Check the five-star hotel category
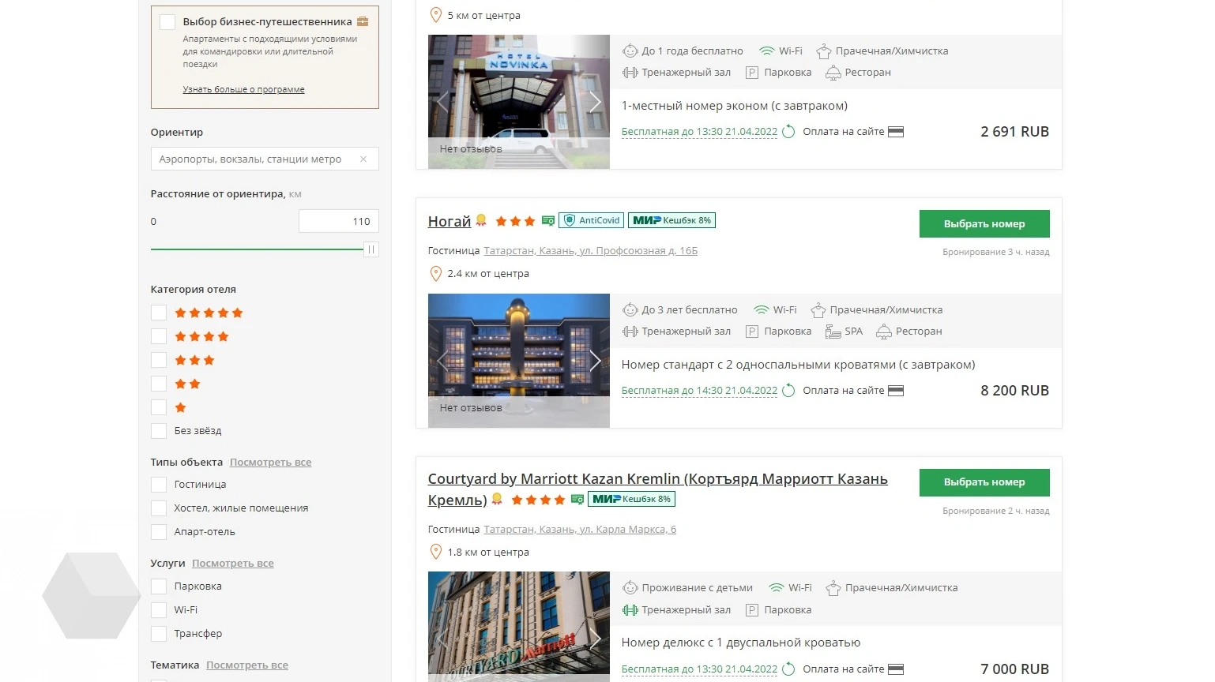The width and height of the screenshot is (1215, 682). coord(159,313)
